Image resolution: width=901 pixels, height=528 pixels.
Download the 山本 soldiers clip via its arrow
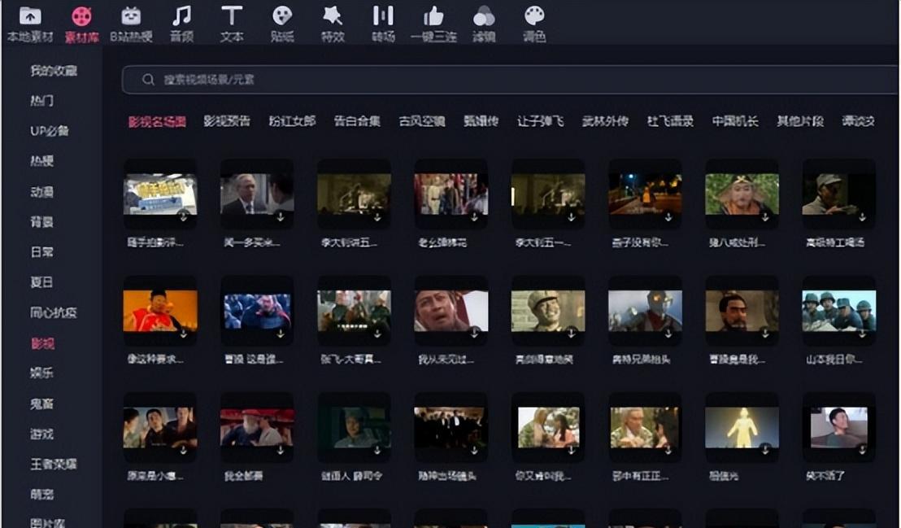(862, 333)
